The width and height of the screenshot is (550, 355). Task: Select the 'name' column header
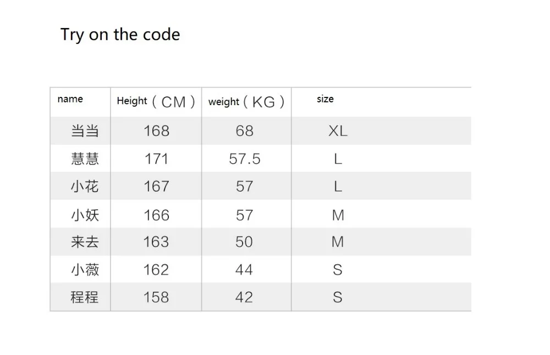pos(70,99)
